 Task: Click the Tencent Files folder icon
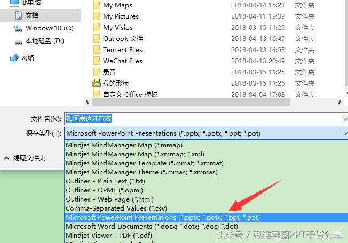pos(97,50)
